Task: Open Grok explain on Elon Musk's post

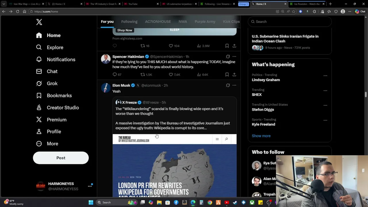Action: tap(228, 85)
